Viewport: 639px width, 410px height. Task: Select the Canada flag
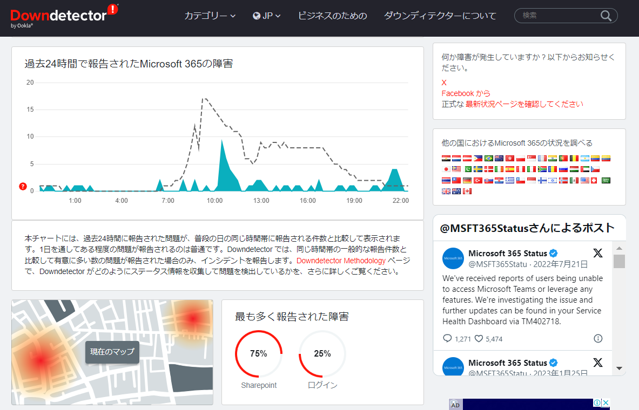pos(467,192)
